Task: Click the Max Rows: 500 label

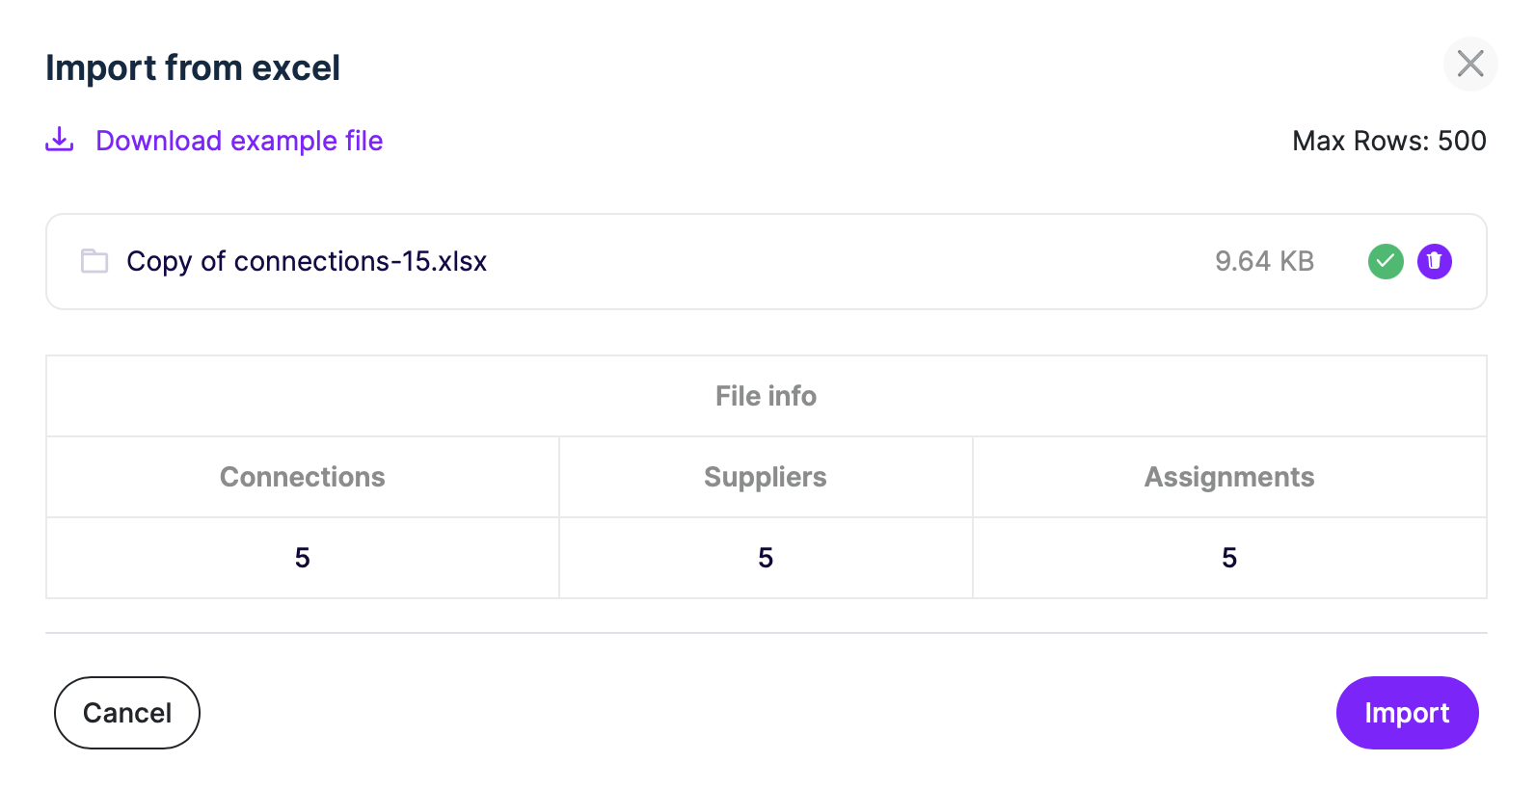Action: click(x=1388, y=141)
